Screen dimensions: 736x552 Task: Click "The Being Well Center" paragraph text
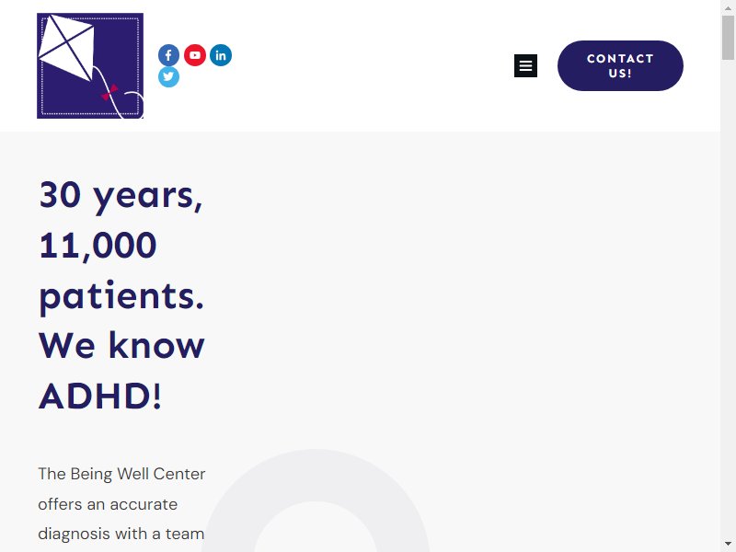(x=121, y=474)
